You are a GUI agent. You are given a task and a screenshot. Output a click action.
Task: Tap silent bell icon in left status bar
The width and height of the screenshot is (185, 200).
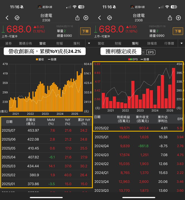tap(22, 7)
